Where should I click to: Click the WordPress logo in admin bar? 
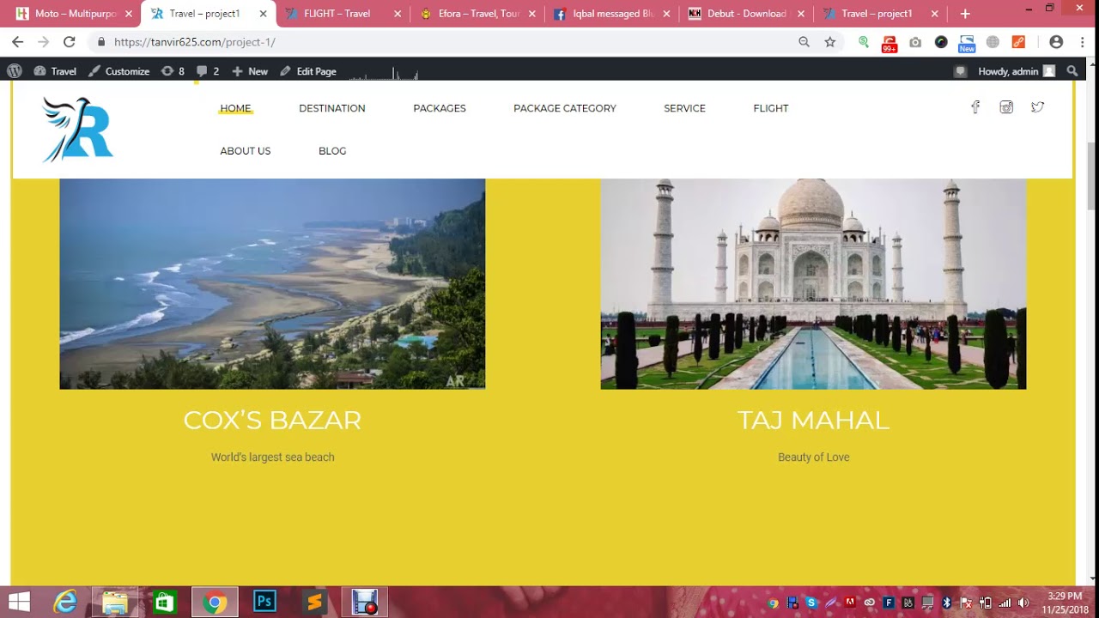point(15,71)
